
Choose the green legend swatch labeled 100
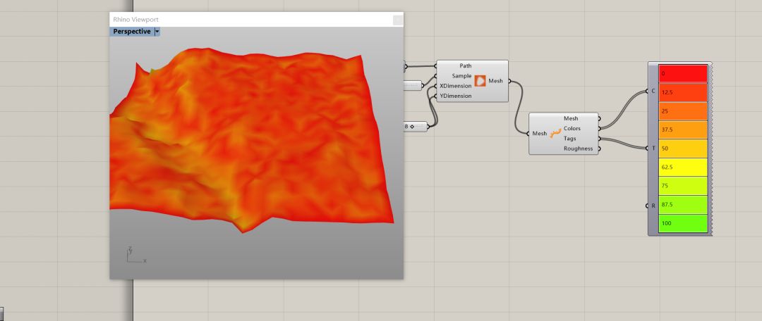(682, 223)
